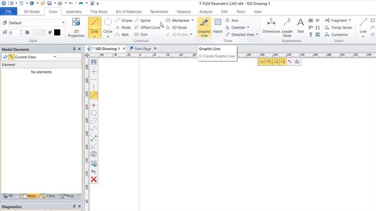Image resolution: width=376 pixels, height=211 pixels.
Task: Click the Redo arrow icon
Action: [x=81, y=4]
